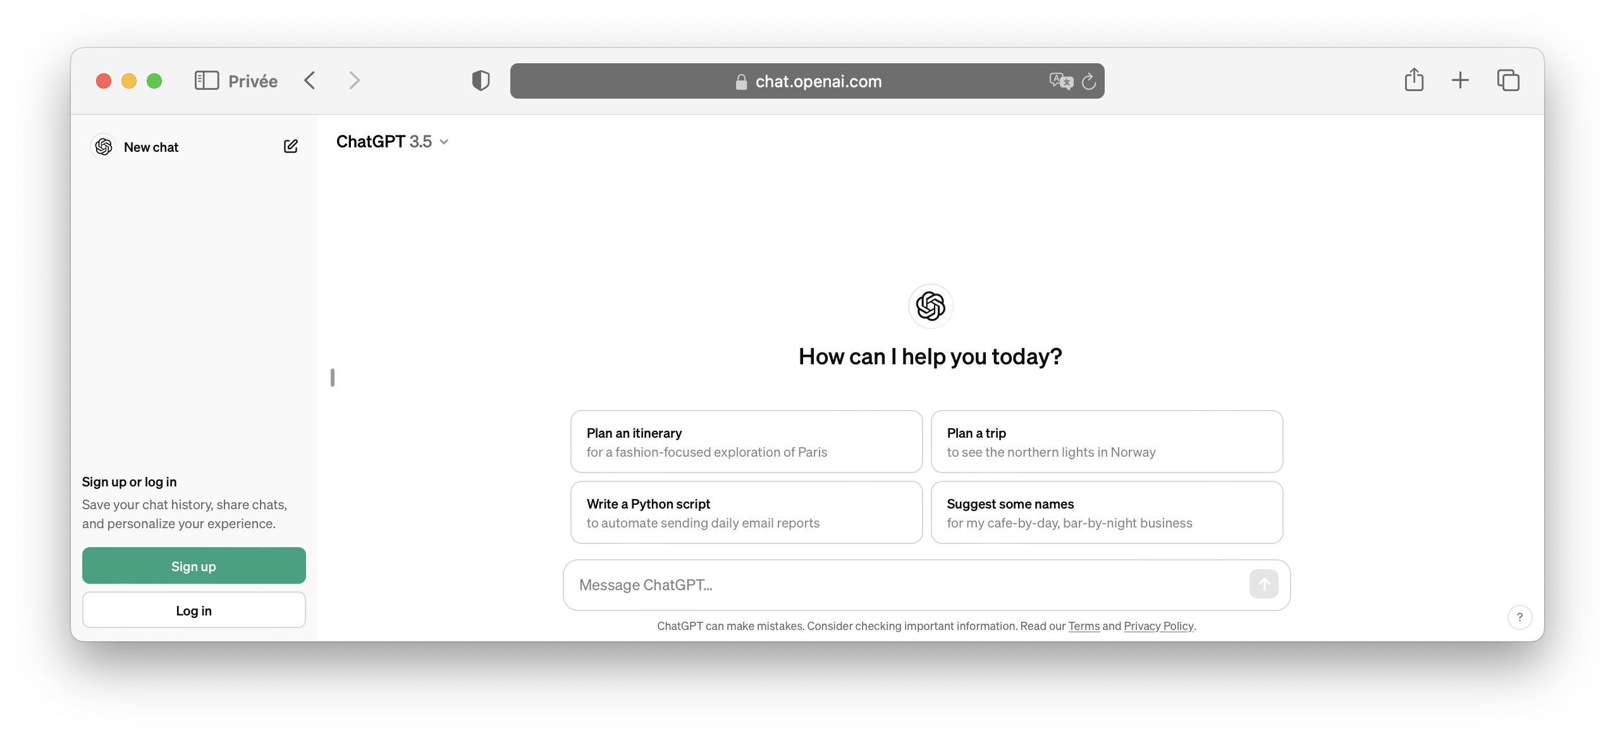Show the tab overview icon
The height and width of the screenshot is (735, 1615).
(x=1508, y=80)
